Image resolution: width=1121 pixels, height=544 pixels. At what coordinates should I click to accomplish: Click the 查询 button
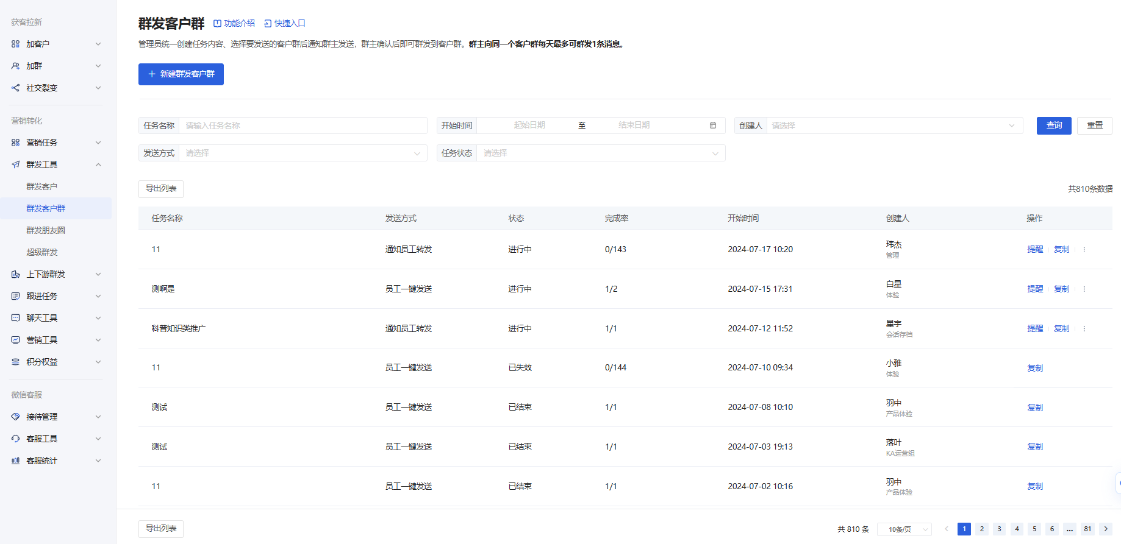pyautogui.click(x=1054, y=125)
